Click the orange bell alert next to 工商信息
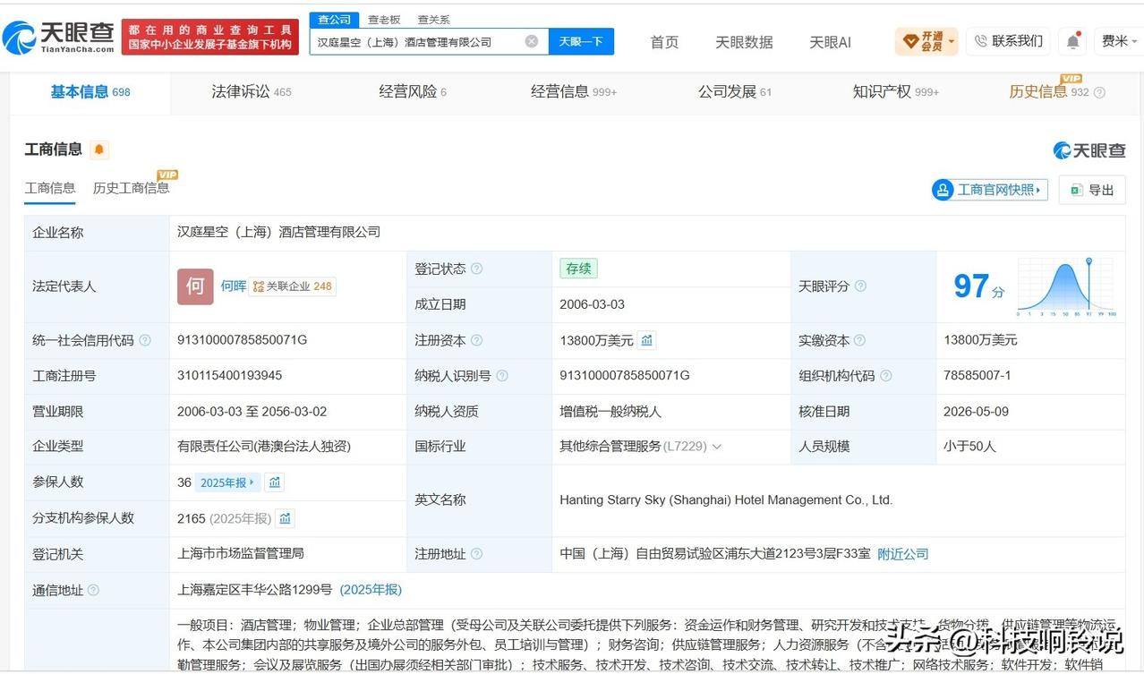This screenshot has width=1144, height=674. click(x=99, y=149)
